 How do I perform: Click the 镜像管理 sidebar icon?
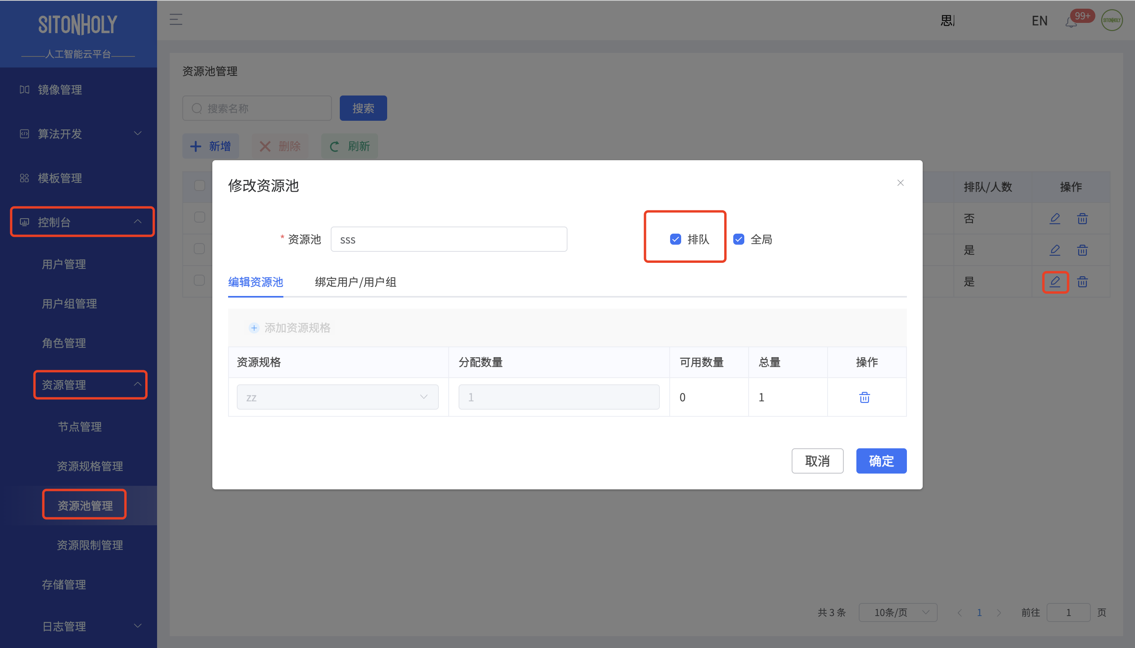point(24,90)
